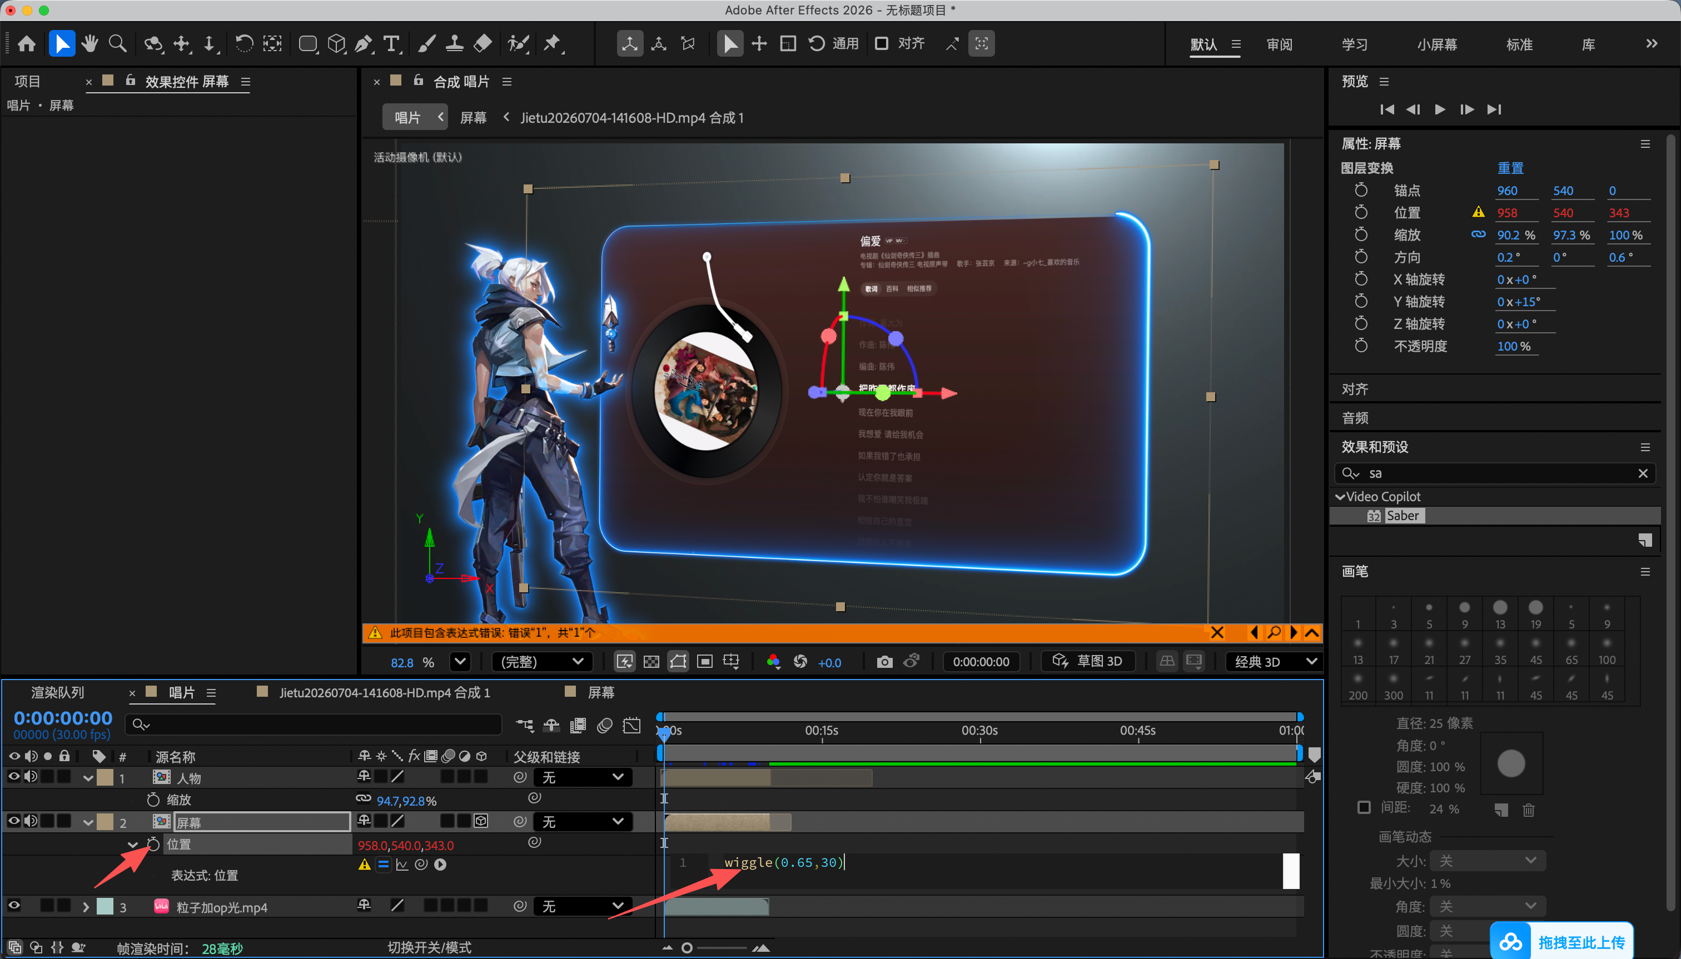The width and height of the screenshot is (1681, 959).
Task: Hide the 人物 layer with eye toggle
Action: 13,777
